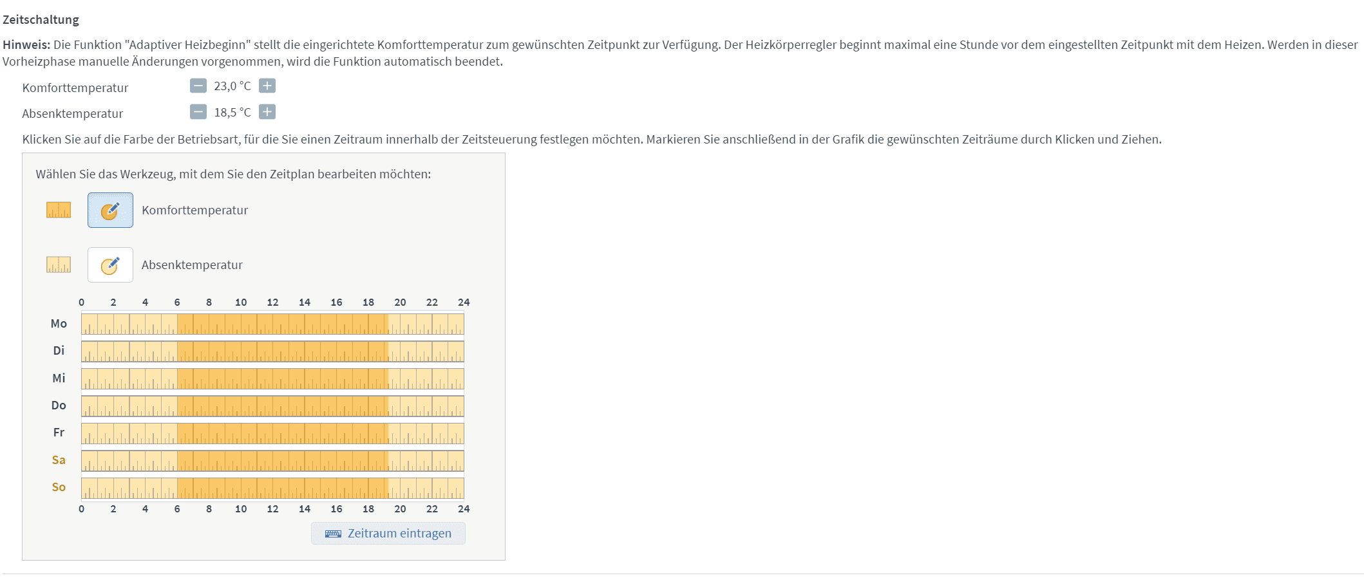1364x578 pixels.
Task: Decrease Komforttemperatur with the minus button
Action: (198, 86)
